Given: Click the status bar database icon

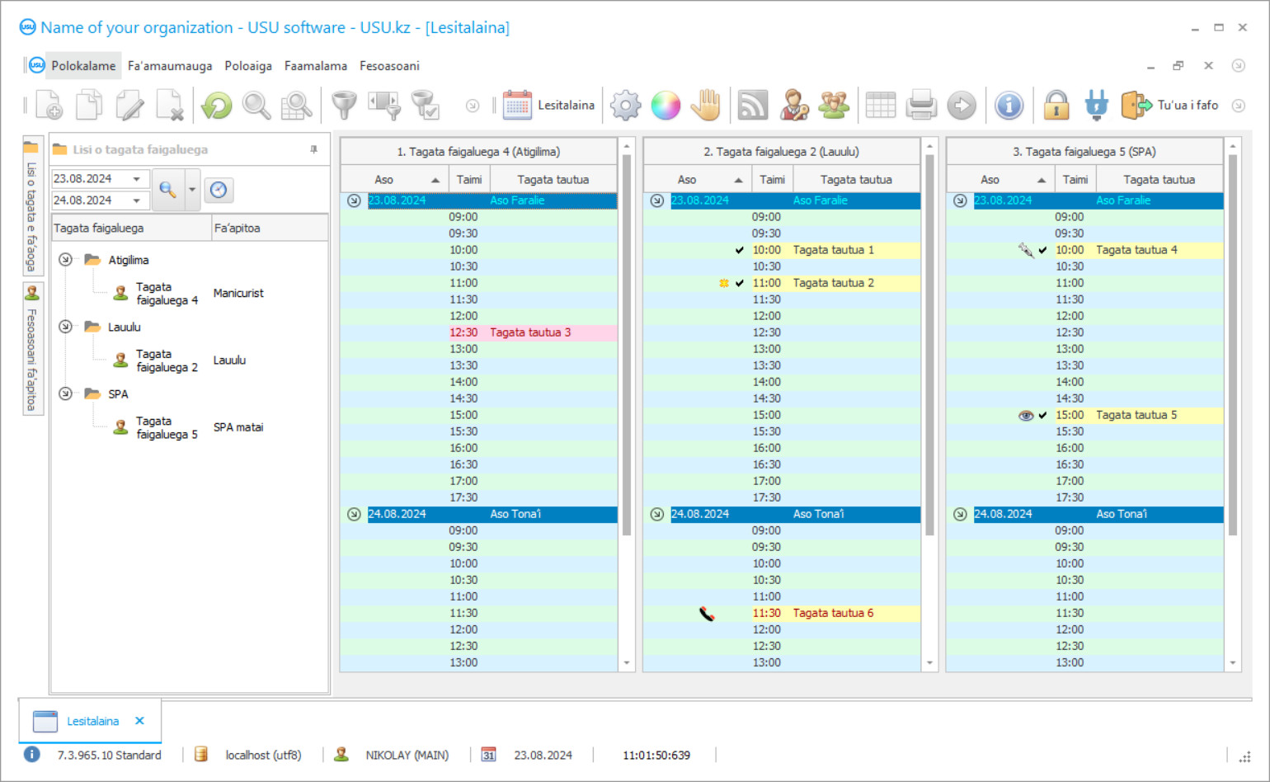Looking at the screenshot, I should [200, 754].
